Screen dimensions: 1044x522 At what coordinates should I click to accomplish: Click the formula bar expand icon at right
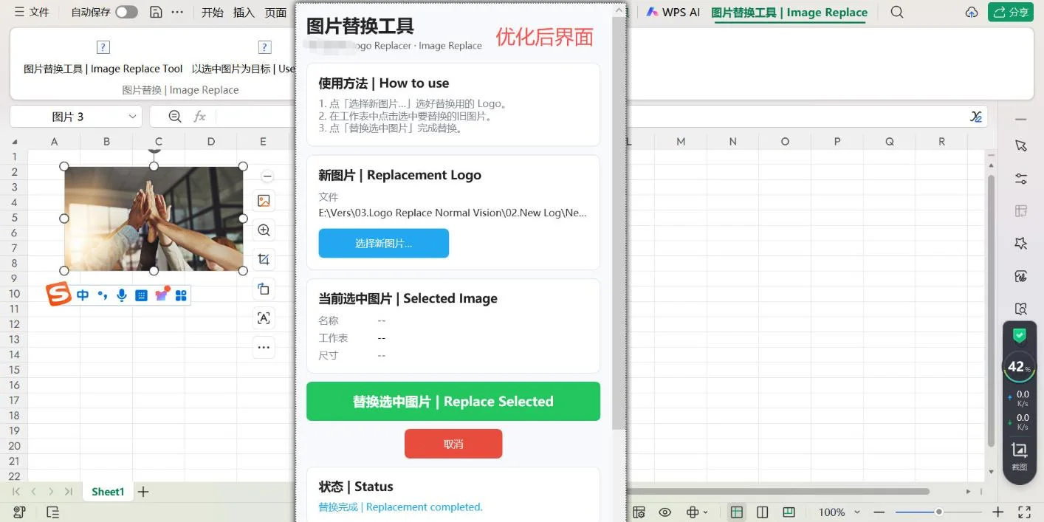click(976, 117)
